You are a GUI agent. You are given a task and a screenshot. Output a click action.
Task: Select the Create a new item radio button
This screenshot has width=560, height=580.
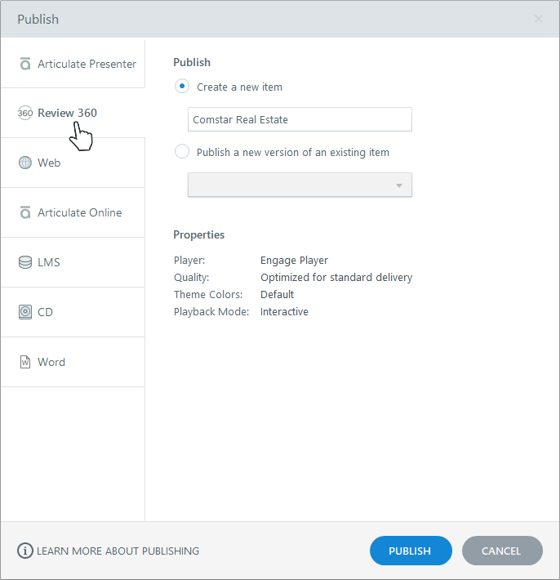(x=182, y=86)
